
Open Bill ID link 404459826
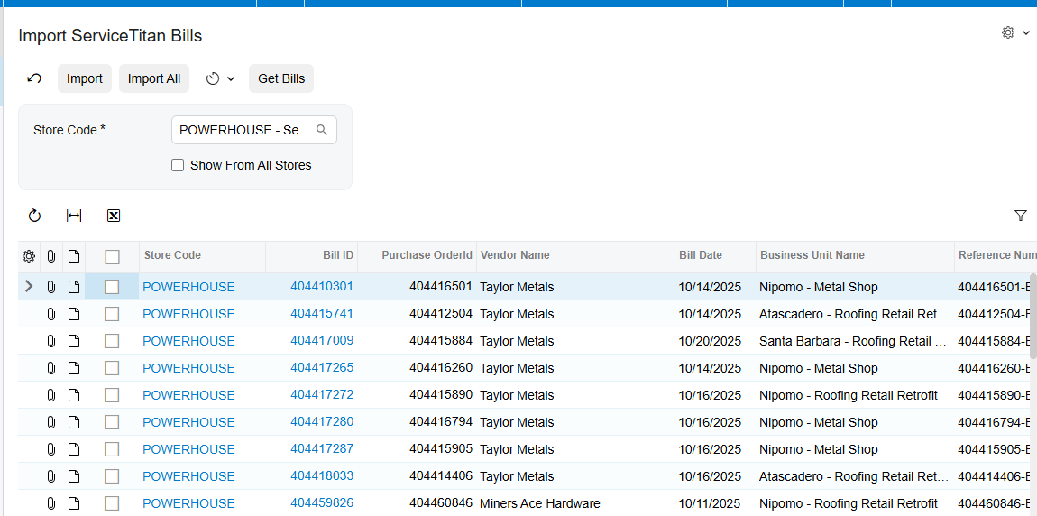point(321,503)
